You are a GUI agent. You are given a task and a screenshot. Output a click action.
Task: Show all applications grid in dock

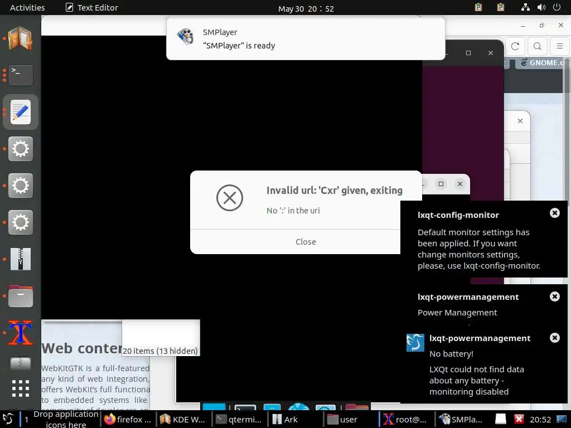[21, 388]
